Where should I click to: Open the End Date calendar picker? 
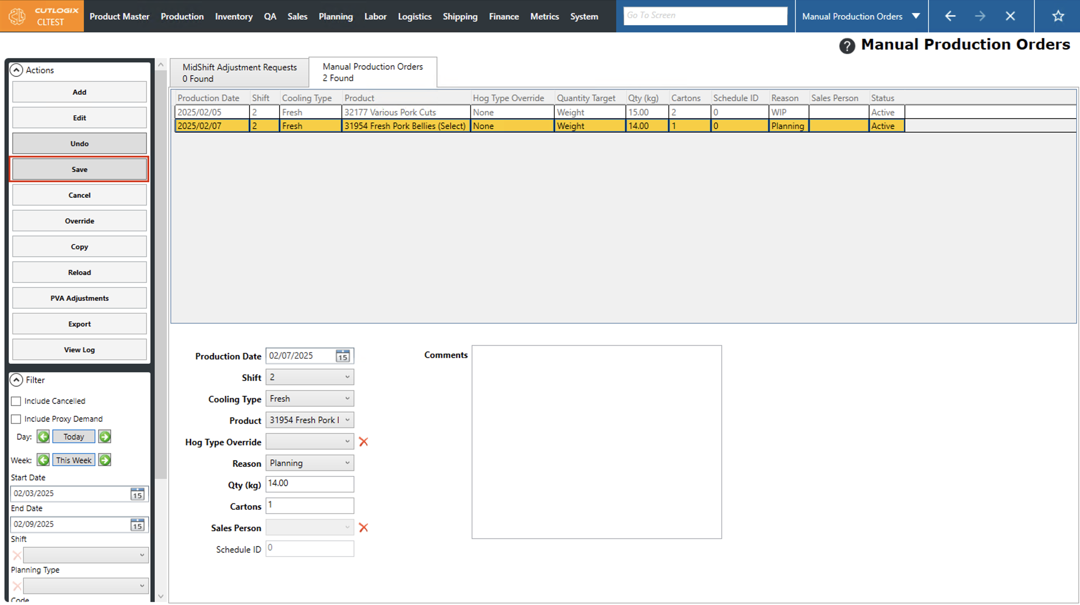pyautogui.click(x=137, y=524)
